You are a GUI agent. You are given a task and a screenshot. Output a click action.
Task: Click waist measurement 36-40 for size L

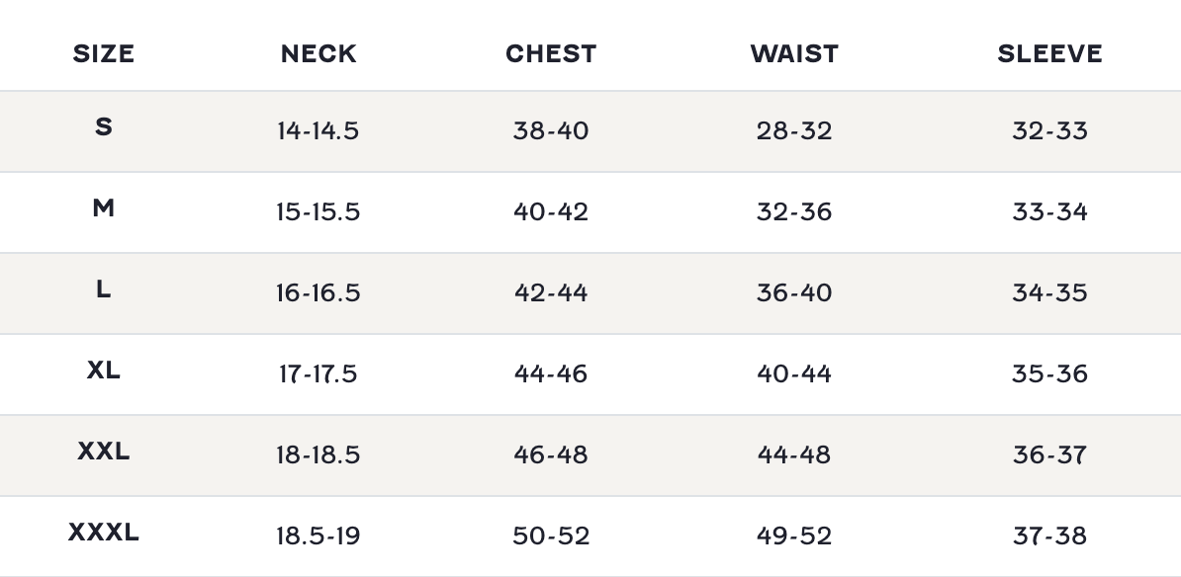coord(794,293)
